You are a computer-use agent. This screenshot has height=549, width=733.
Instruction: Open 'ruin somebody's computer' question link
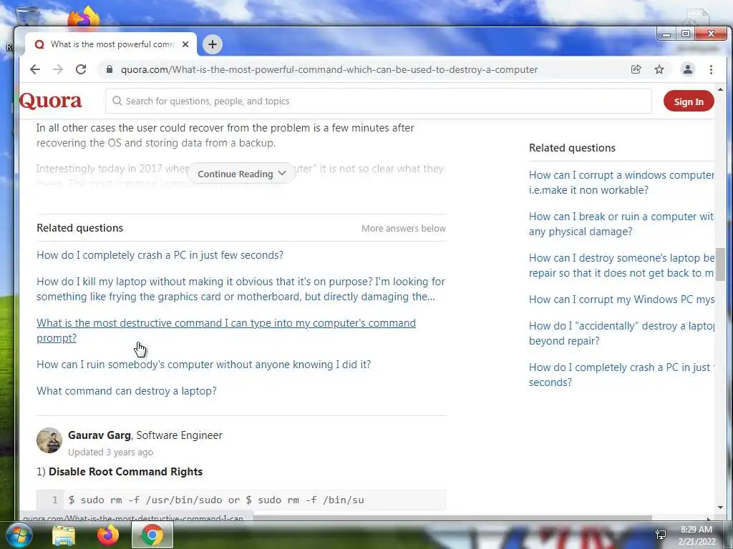point(204,364)
